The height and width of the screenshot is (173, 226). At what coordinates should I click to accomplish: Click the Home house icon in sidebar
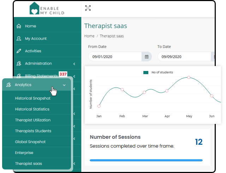click(x=19, y=26)
